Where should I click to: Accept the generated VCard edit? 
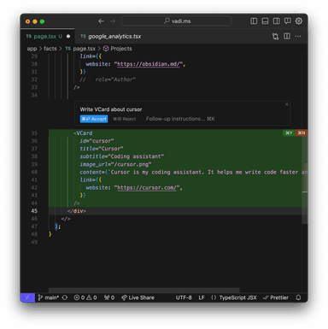94,119
